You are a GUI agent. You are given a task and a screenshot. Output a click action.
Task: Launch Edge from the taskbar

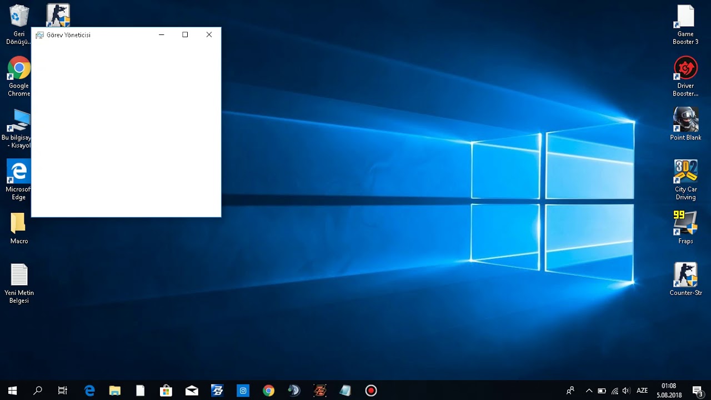click(89, 391)
